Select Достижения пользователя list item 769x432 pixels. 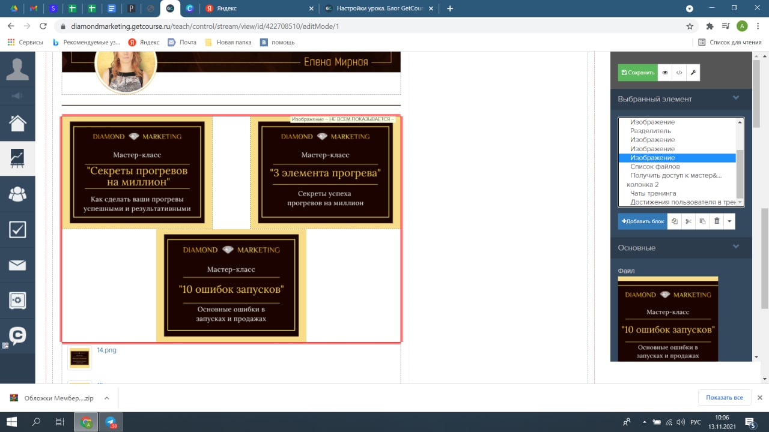pyautogui.click(x=682, y=202)
